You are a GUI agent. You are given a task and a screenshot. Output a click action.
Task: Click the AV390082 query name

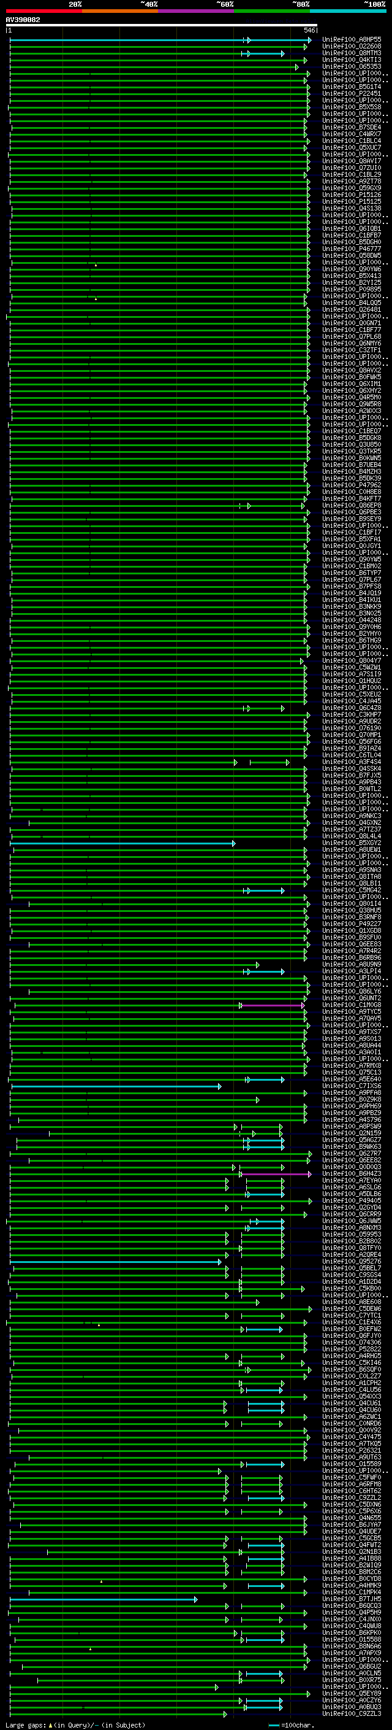23,20
